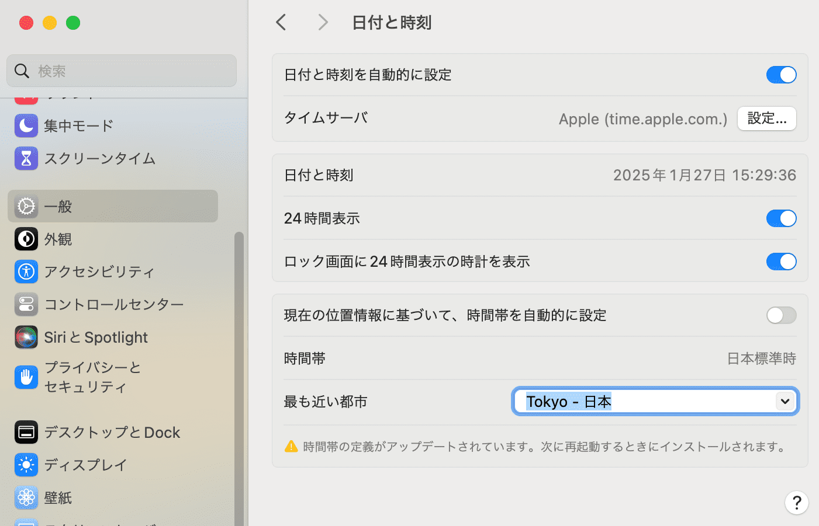Select ディスプレイ in the sidebar

click(x=113, y=465)
